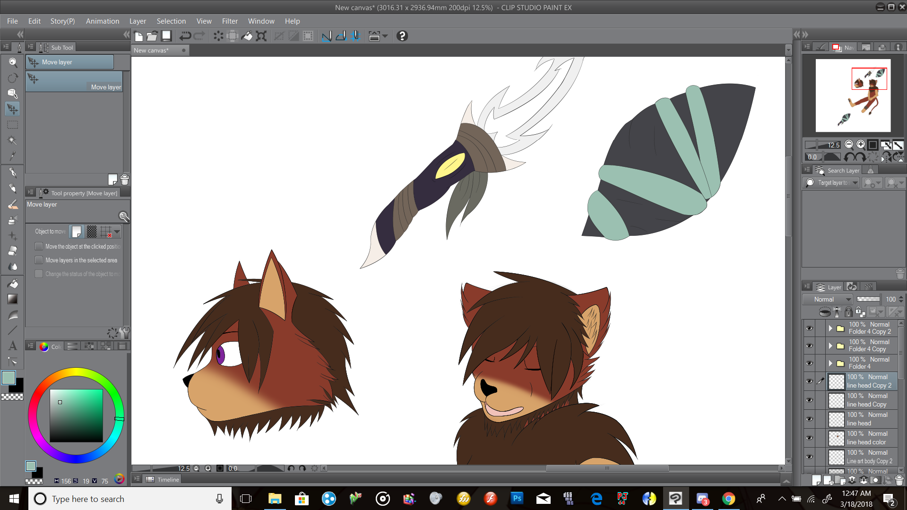This screenshot has width=907, height=510.
Task: Delete layer using the Layer panel trash icon
Action: (899, 480)
